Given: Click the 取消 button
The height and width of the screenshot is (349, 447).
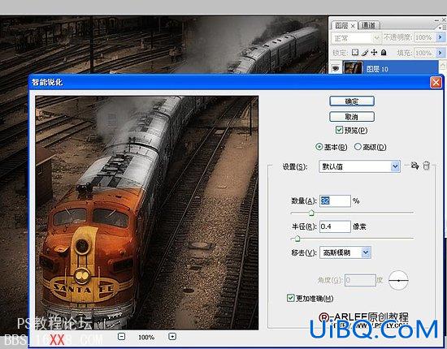Looking at the screenshot, I should click(351, 117).
